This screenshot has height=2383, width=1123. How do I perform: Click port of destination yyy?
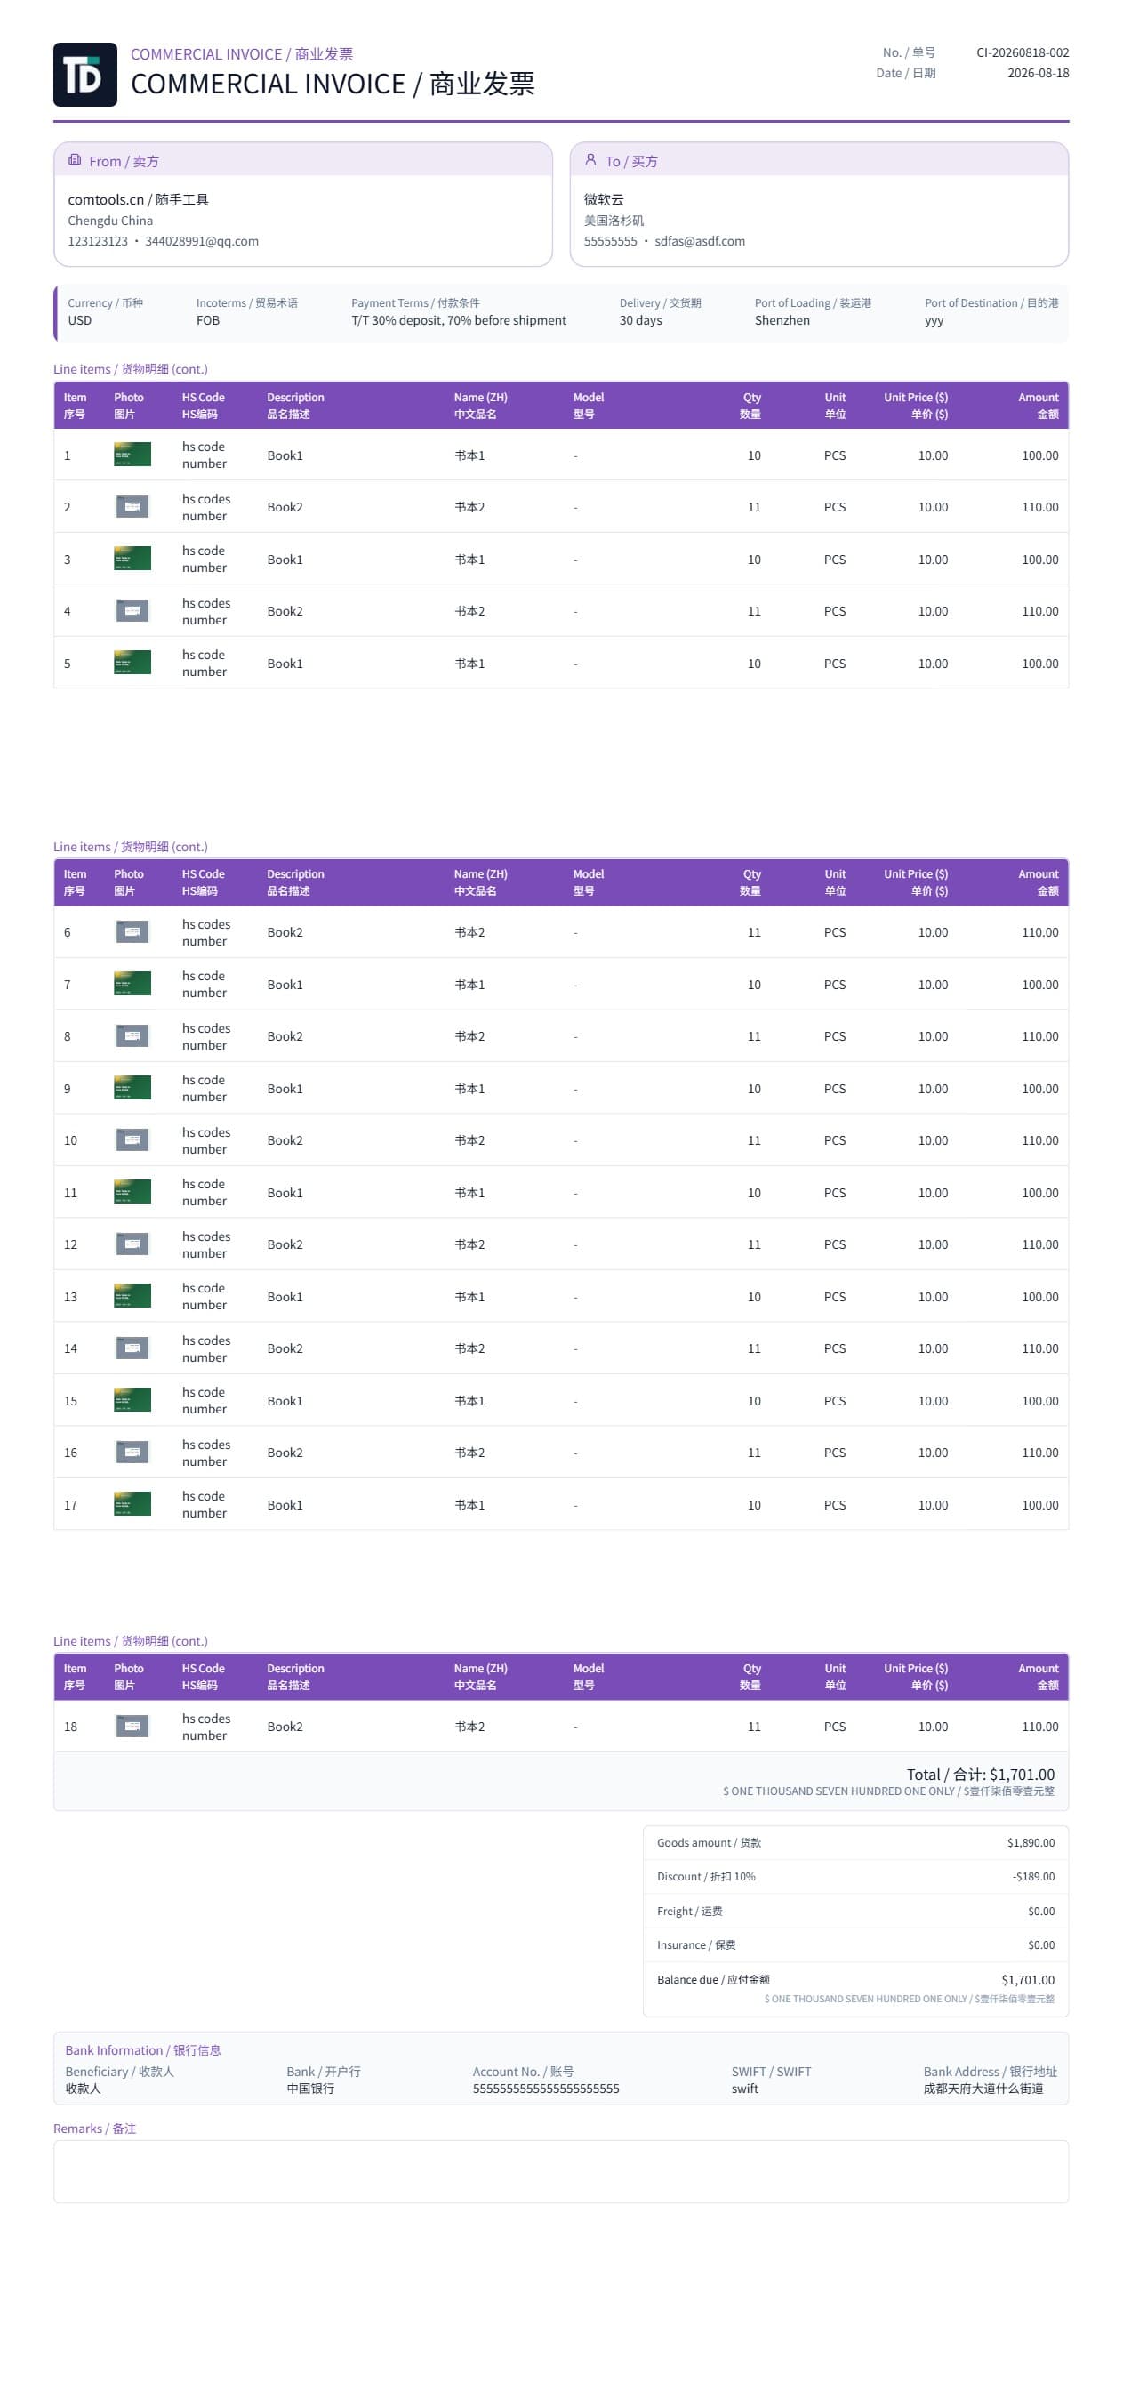[x=934, y=321]
